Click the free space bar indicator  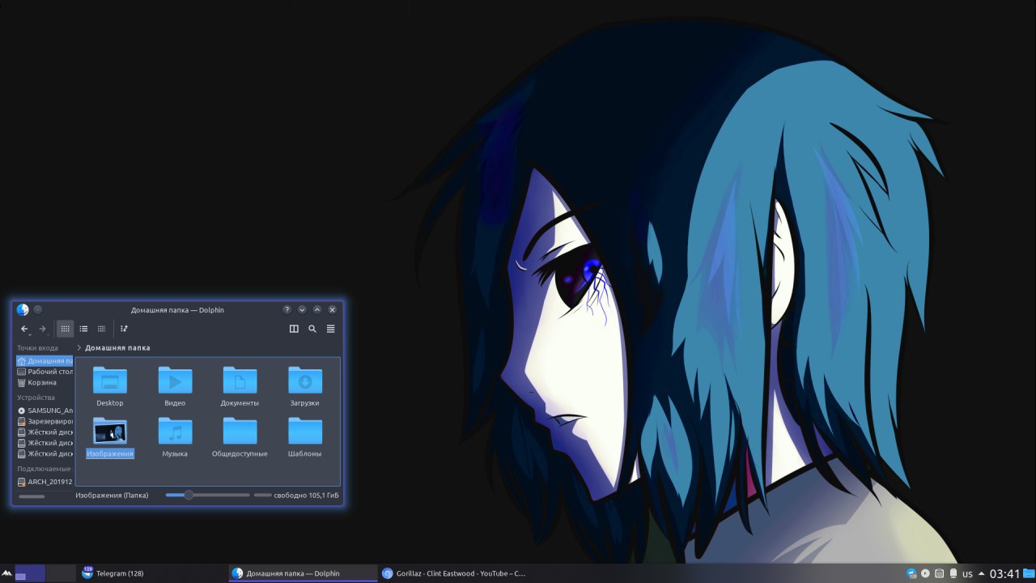tap(263, 495)
